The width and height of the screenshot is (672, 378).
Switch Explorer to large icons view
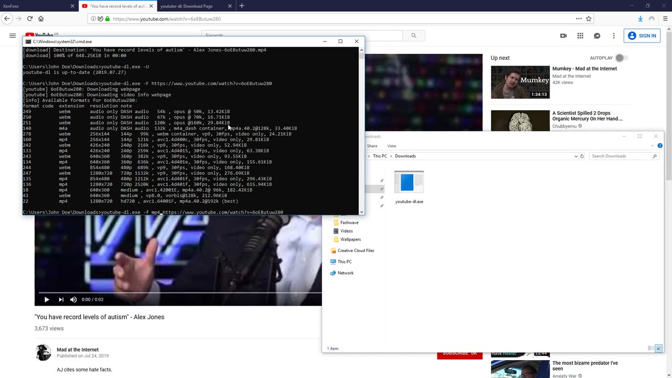click(658, 348)
